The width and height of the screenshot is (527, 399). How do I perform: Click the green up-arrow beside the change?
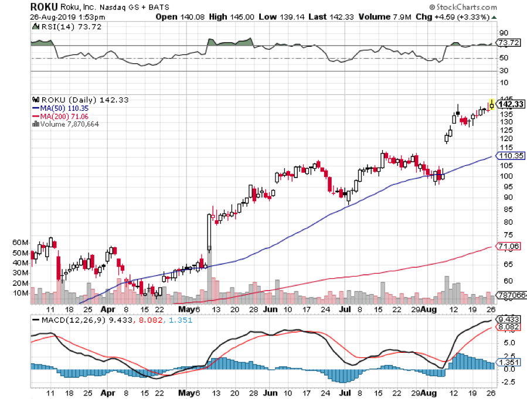click(x=494, y=17)
